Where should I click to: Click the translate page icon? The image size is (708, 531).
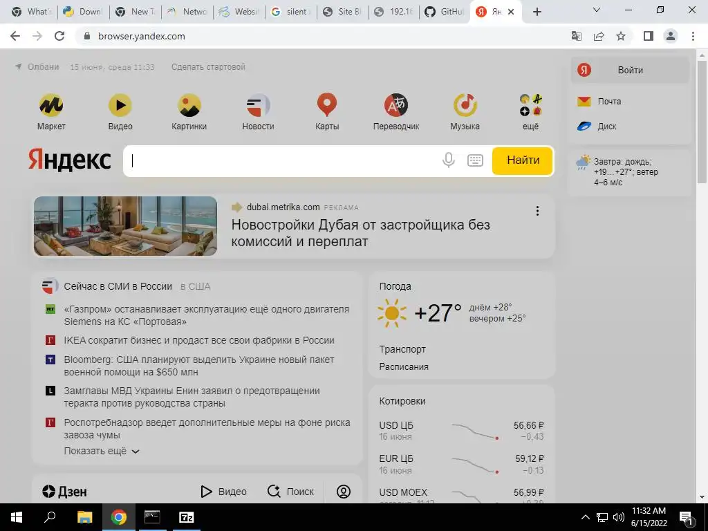coord(577,36)
